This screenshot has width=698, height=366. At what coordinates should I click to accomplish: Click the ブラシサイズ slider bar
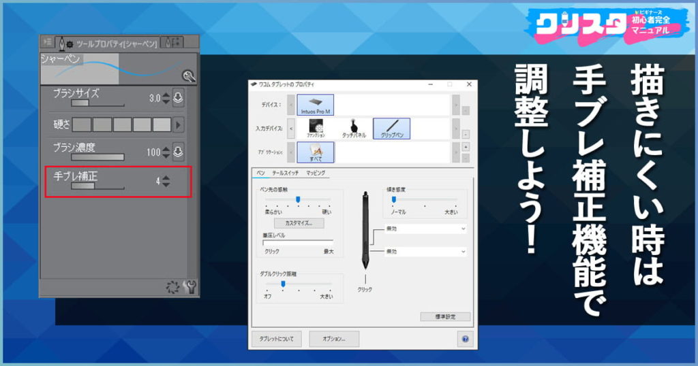97,103
